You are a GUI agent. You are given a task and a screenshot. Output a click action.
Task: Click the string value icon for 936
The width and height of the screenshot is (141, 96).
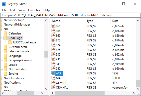click(x=53, y=59)
